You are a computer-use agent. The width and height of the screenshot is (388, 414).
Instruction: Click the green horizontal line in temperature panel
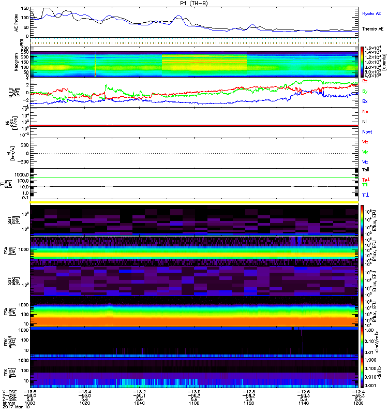[194, 177]
